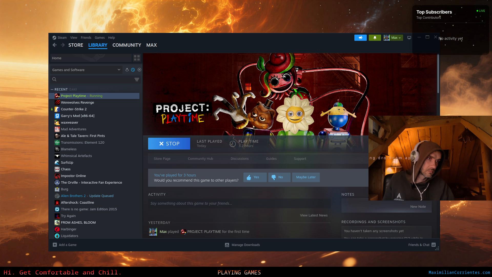Screen dimensions: 492x277
Task: Click the blue announcements megaphone icon
Action: tap(360, 38)
